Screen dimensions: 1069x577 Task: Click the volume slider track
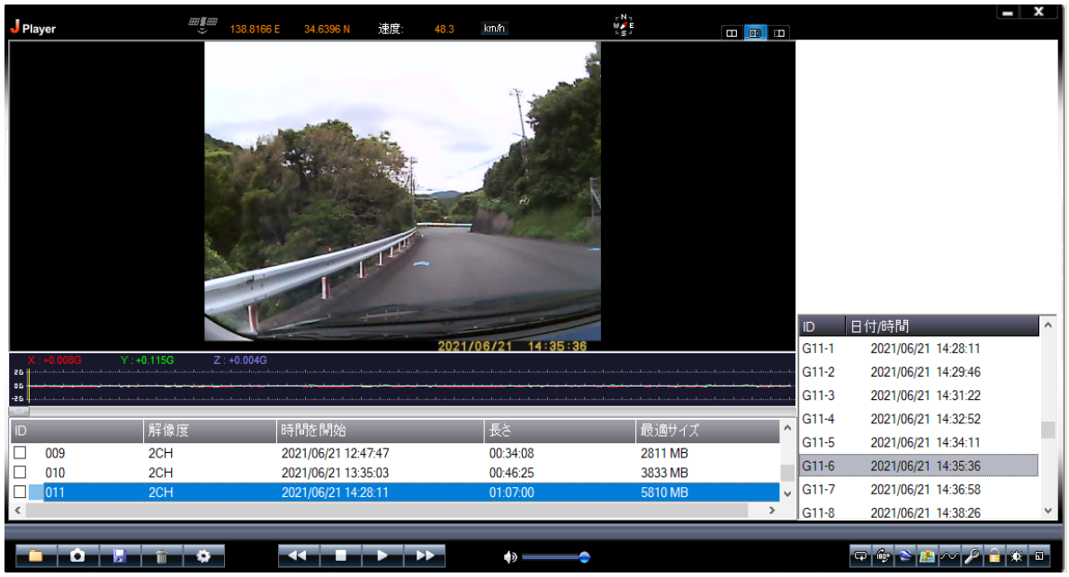tap(551, 557)
